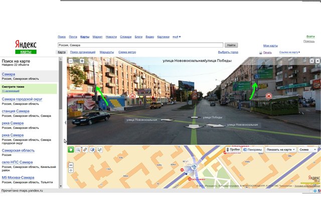
Task: Open the Ссылка на карту dropdown
Action: pyautogui.click(x=289, y=52)
